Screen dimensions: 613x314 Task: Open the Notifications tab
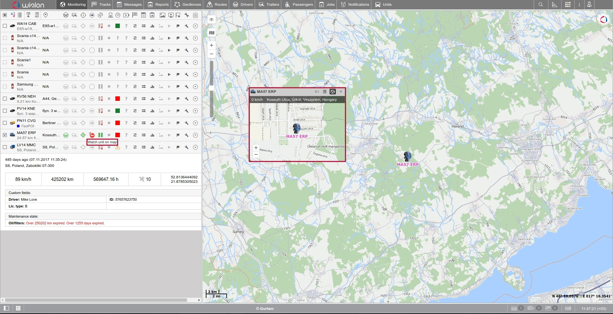click(355, 4)
